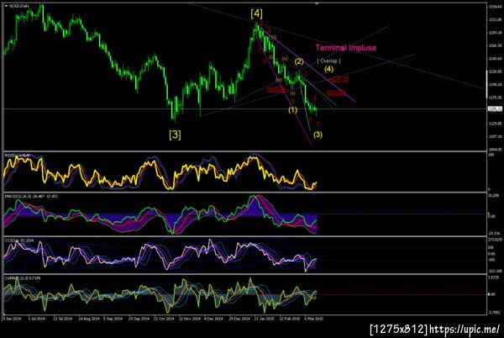Click the 29 Sep 2014 date label
Screen dimensions: 504x338
point(139,319)
